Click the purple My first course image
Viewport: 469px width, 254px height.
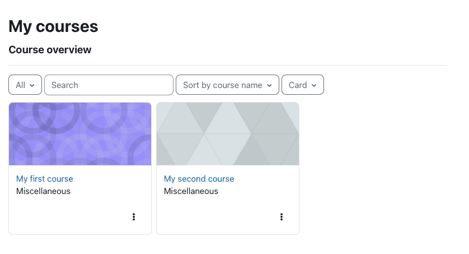pyautogui.click(x=80, y=134)
